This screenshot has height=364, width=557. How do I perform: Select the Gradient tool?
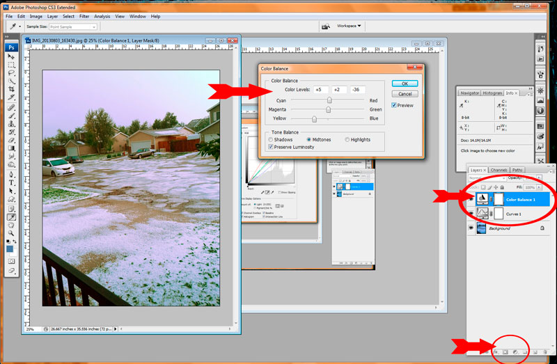pos(11,148)
